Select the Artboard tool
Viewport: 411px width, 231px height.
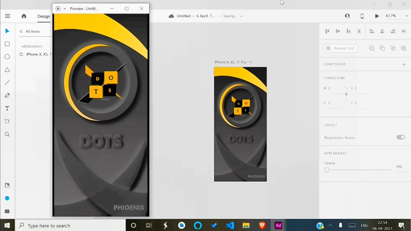click(7, 121)
